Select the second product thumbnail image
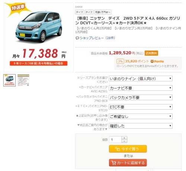The image size is (186, 171). 23,80
